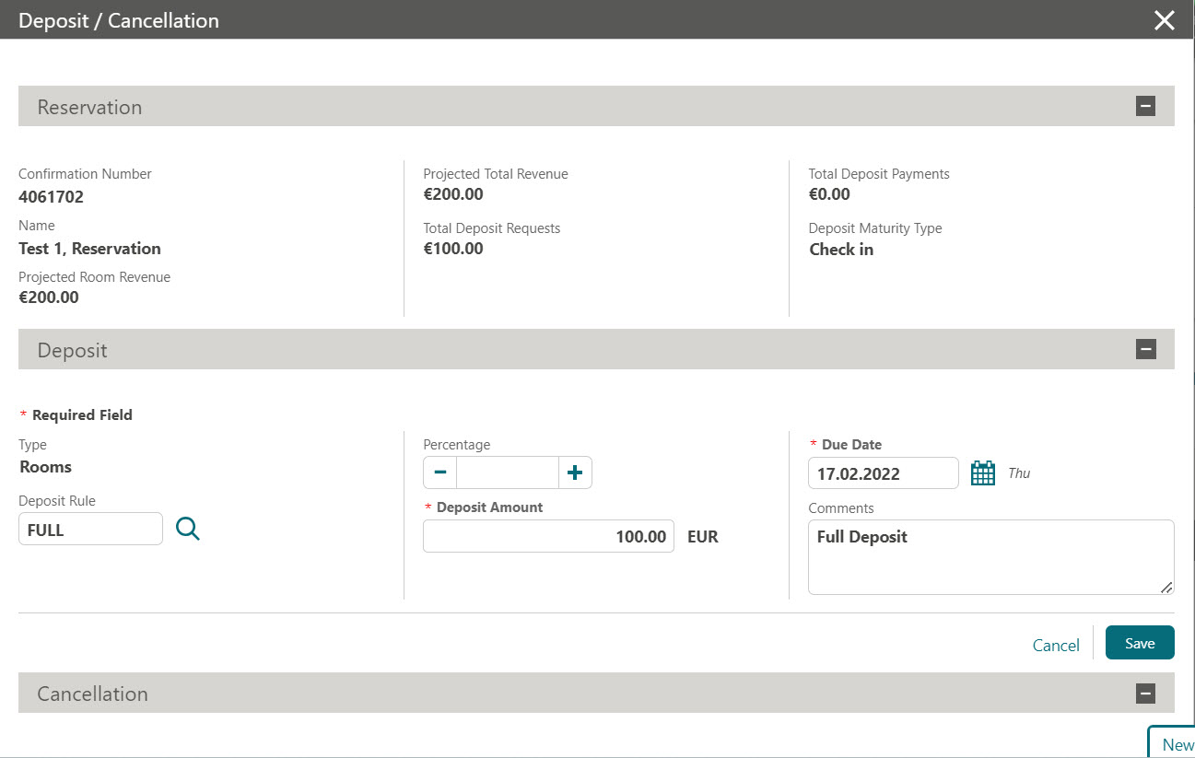Decrease Percentage using the minus icon

[x=439, y=472]
